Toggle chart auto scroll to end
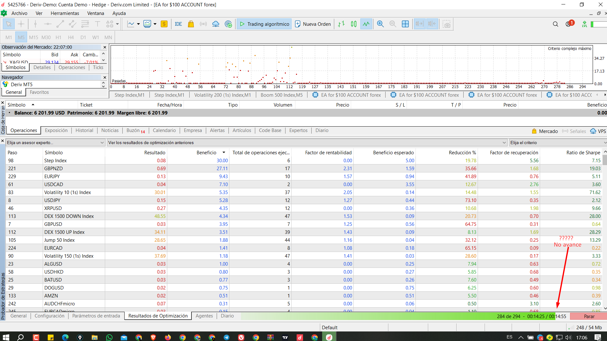The image size is (607, 341). pyautogui.click(x=420, y=24)
